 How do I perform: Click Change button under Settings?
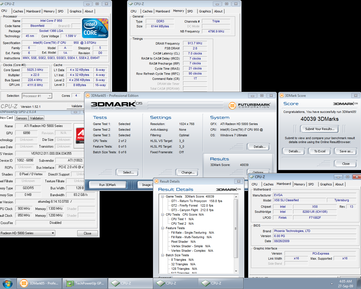(x=188, y=172)
